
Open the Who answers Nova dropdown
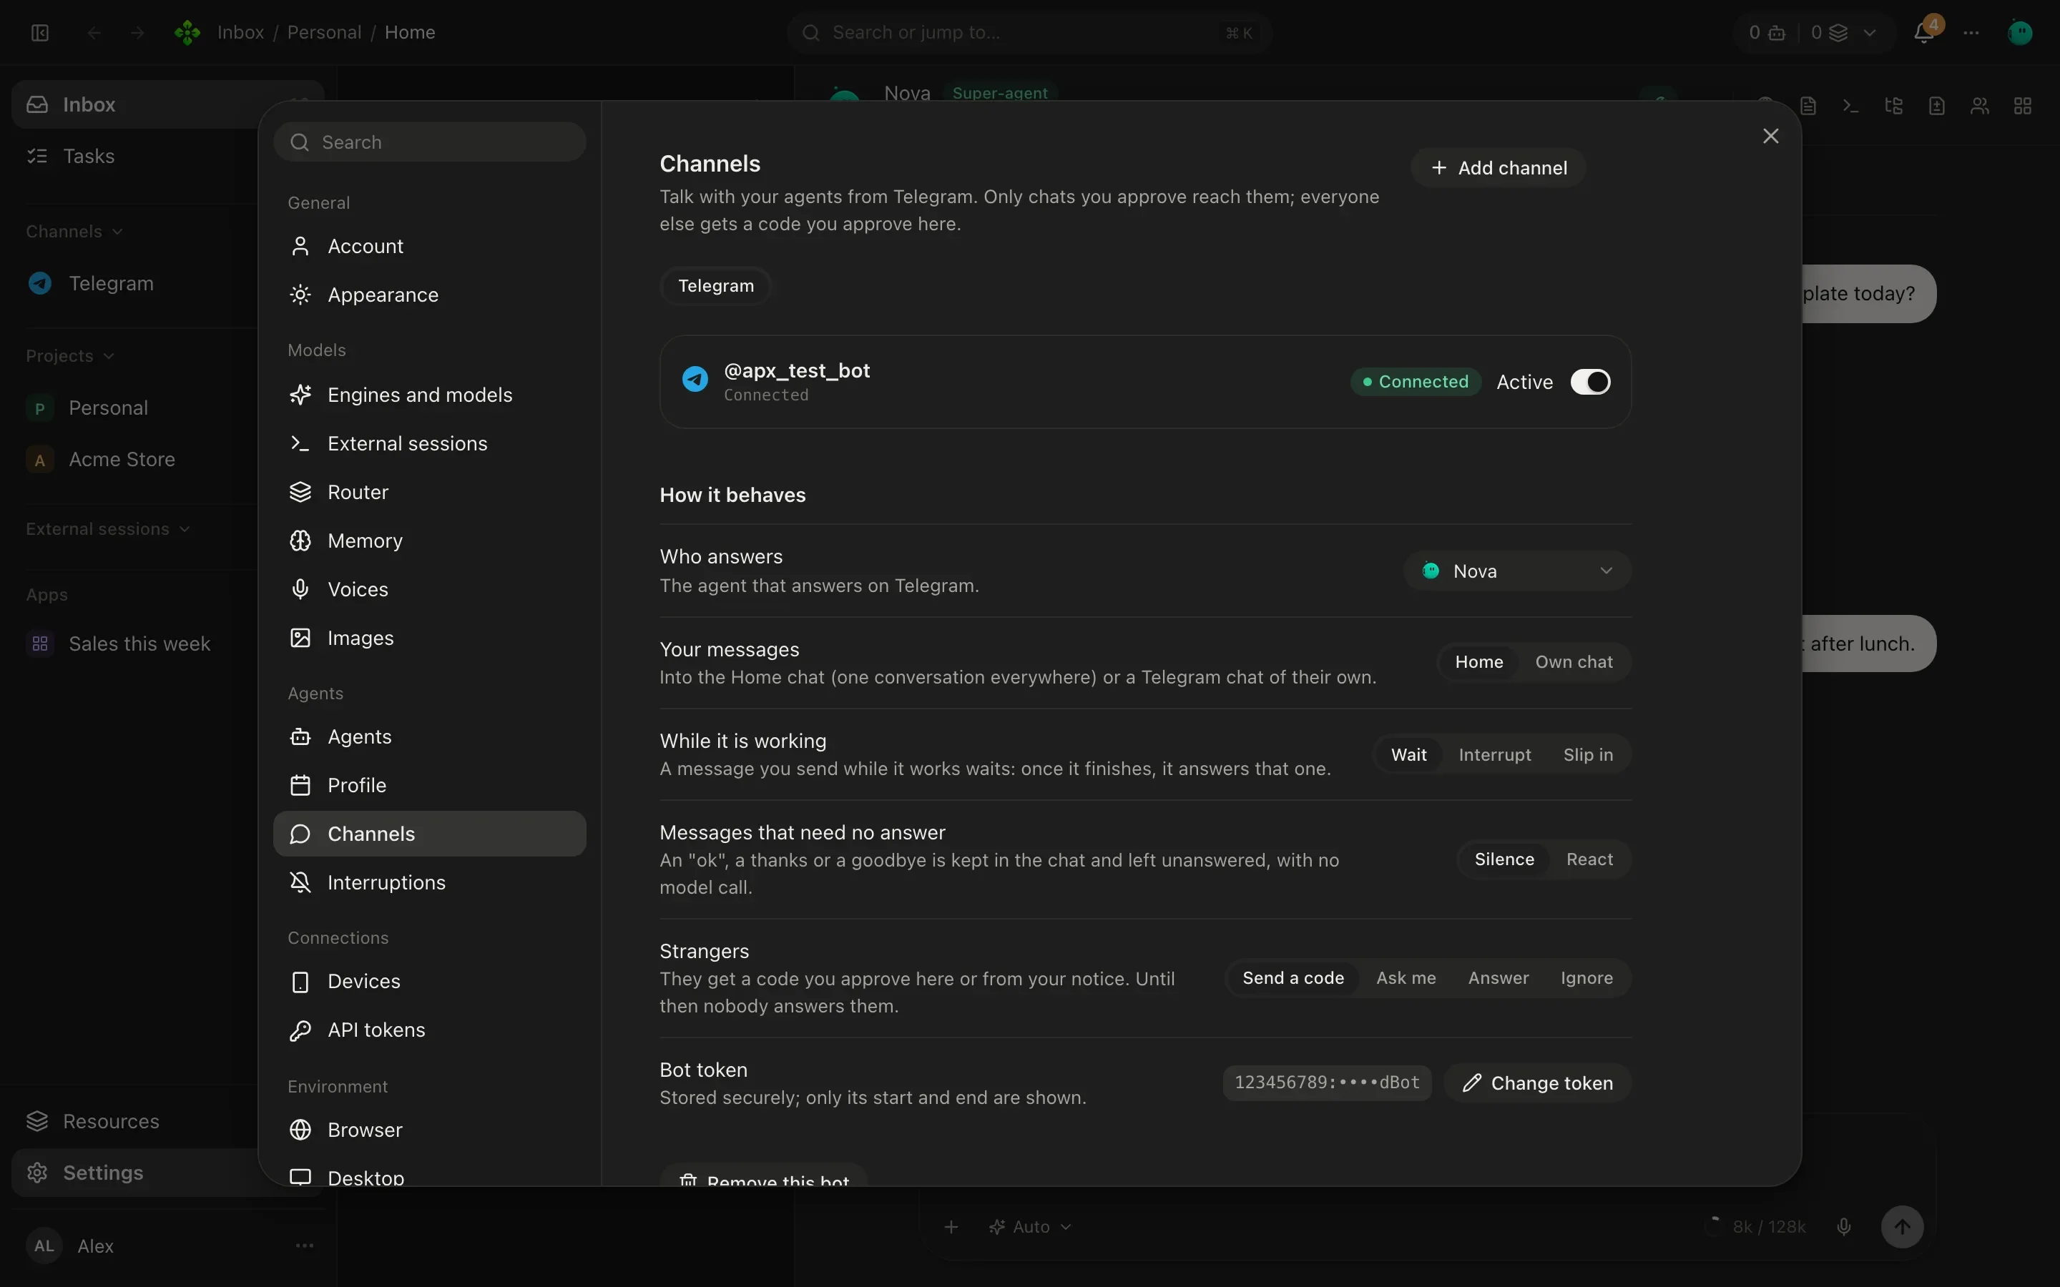click(1517, 571)
